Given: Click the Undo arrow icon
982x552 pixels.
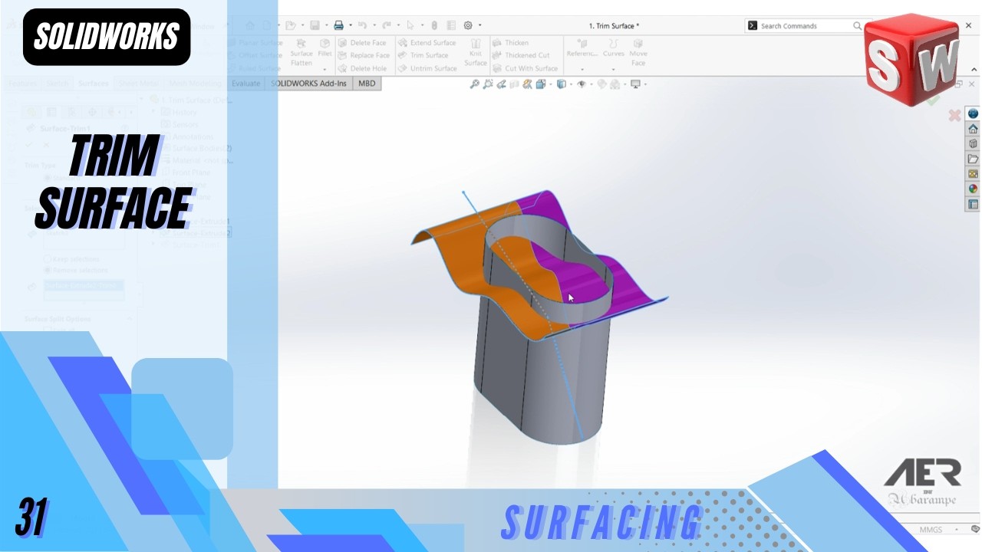Looking at the screenshot, I should pos(362,25).
